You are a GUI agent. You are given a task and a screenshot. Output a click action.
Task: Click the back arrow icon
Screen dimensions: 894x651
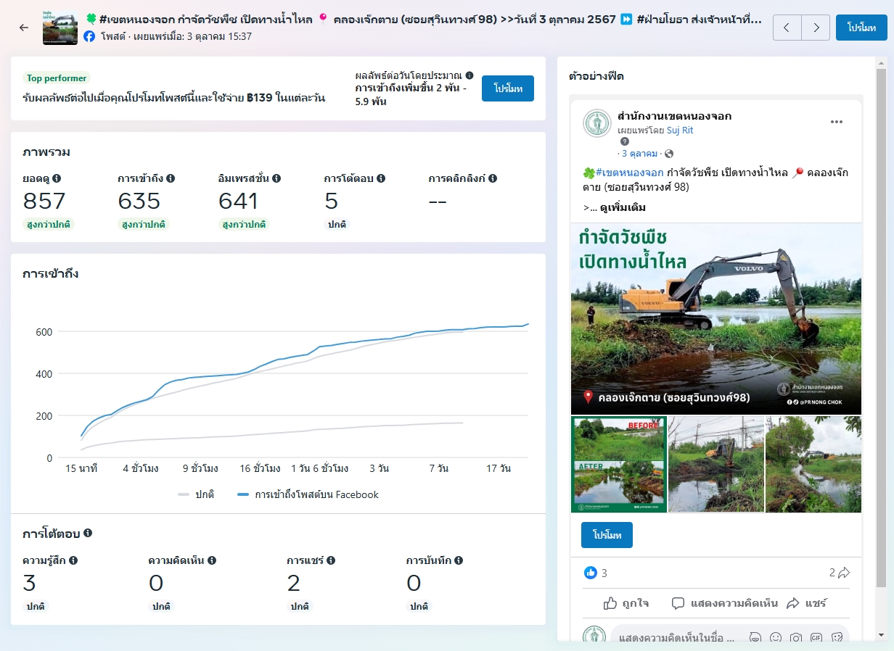(24, 28)
